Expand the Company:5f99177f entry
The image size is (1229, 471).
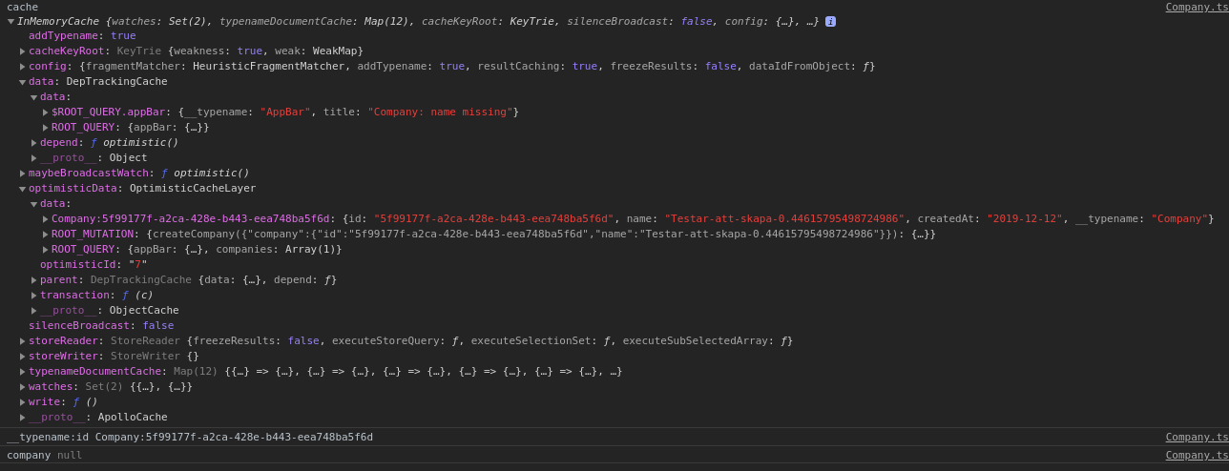[x=46, y=219]
